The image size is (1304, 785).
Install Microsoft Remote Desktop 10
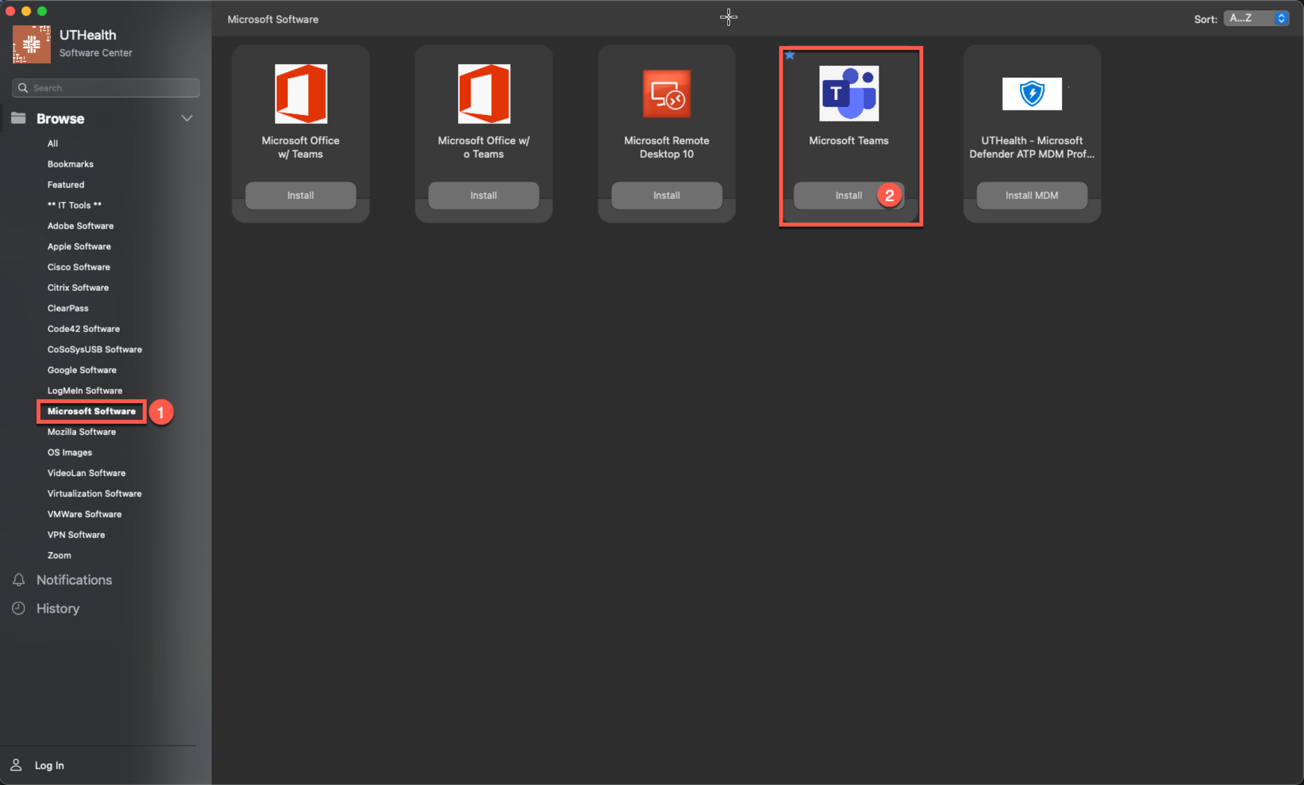tap(666, 195)
